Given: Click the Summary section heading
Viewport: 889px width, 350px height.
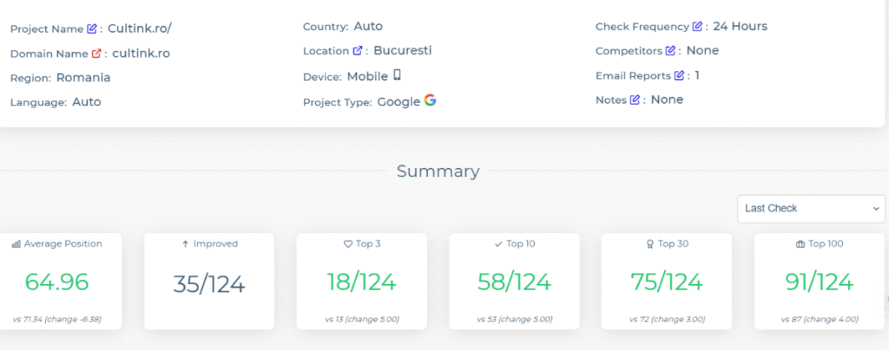Looking at the screenshot, I should (438, 172).
